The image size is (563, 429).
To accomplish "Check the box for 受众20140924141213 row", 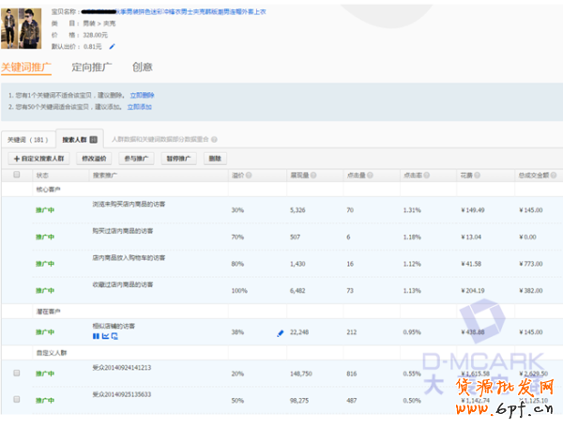I will point(16,373).
